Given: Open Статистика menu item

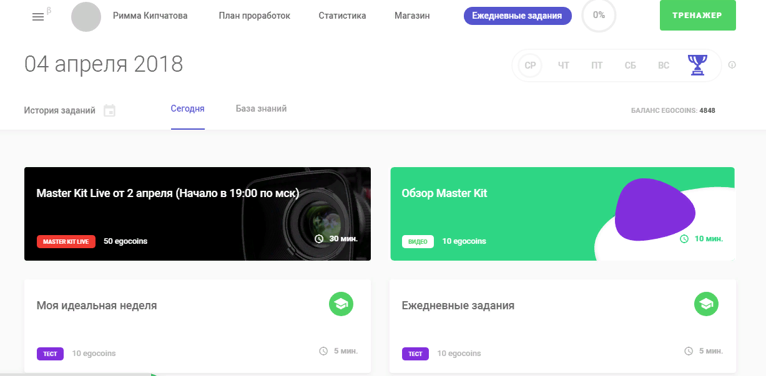Looking at the screenshot, I should tap(342, 16).
